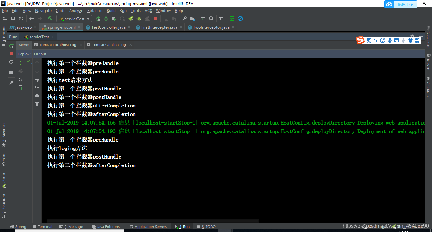432x232 pixels.
Task: Launch run with JRebel rocket icon
Action: click(131, 19)
